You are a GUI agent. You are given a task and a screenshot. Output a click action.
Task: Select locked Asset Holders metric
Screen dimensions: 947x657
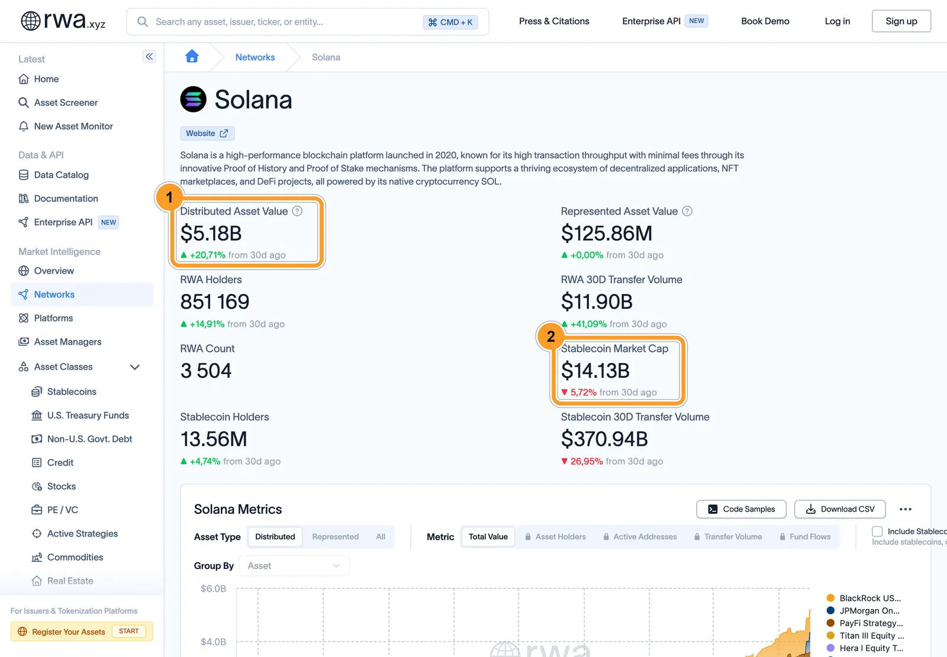555,537
